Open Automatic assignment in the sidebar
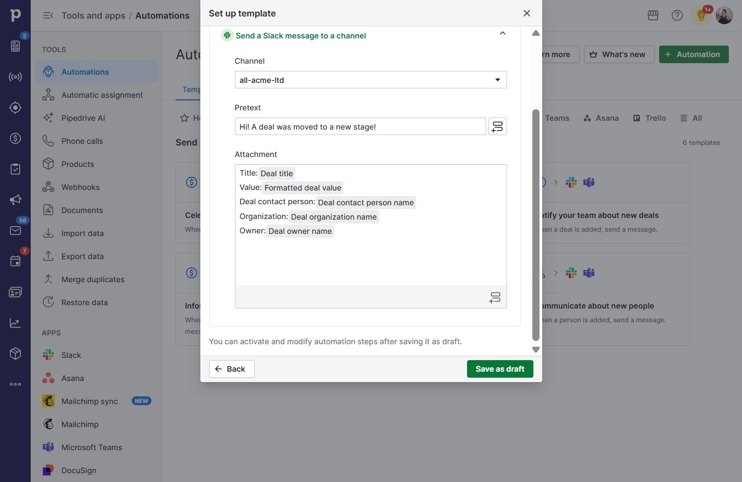742x482 pixels. (x=97, y=95)
